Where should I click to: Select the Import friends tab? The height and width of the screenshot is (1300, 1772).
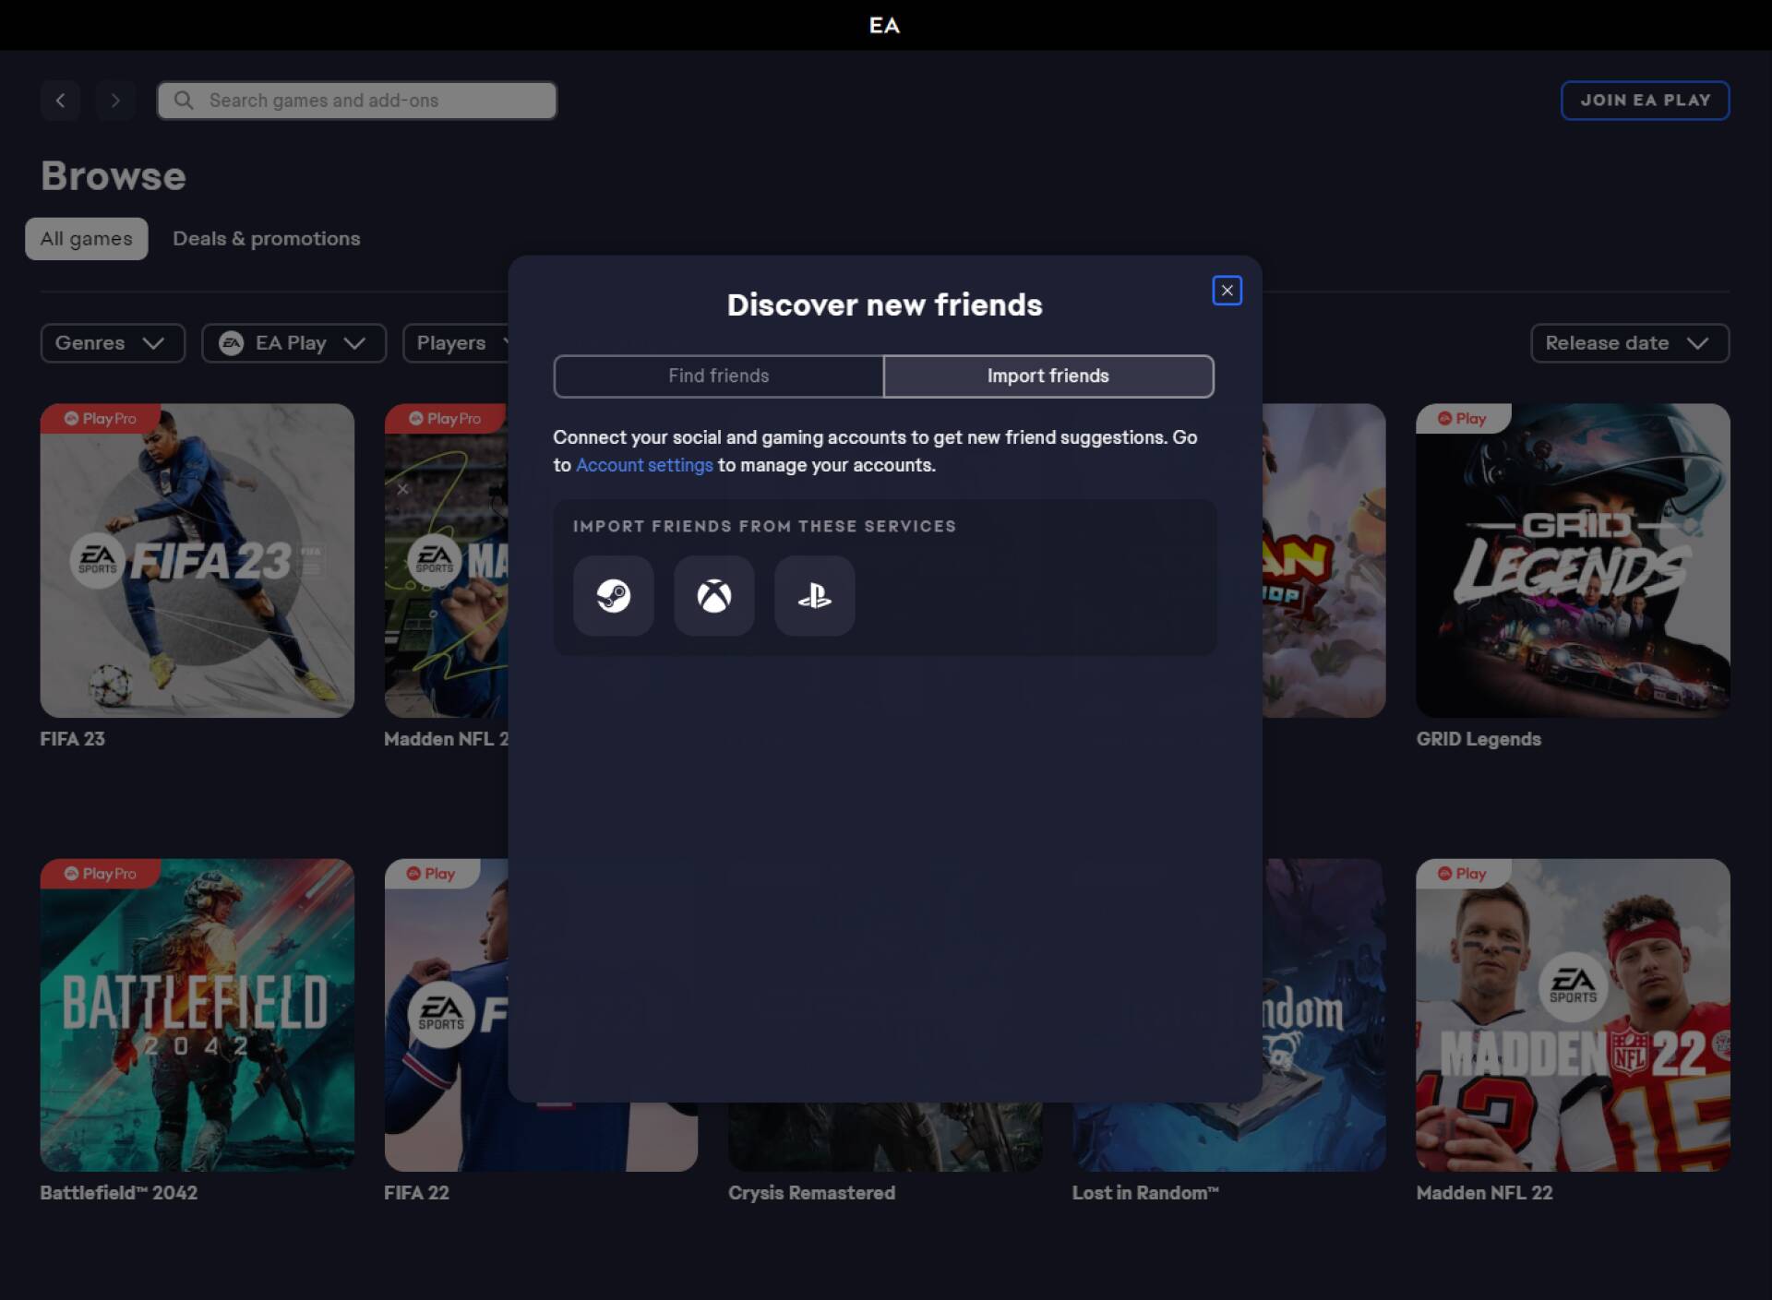[x=1048, y=376]
